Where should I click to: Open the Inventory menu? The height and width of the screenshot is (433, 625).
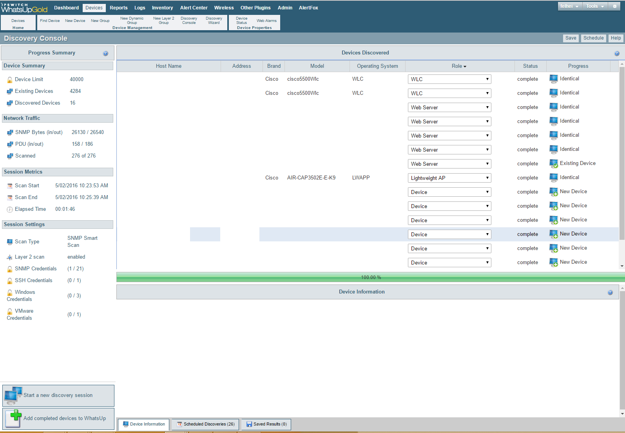(162, 8)
